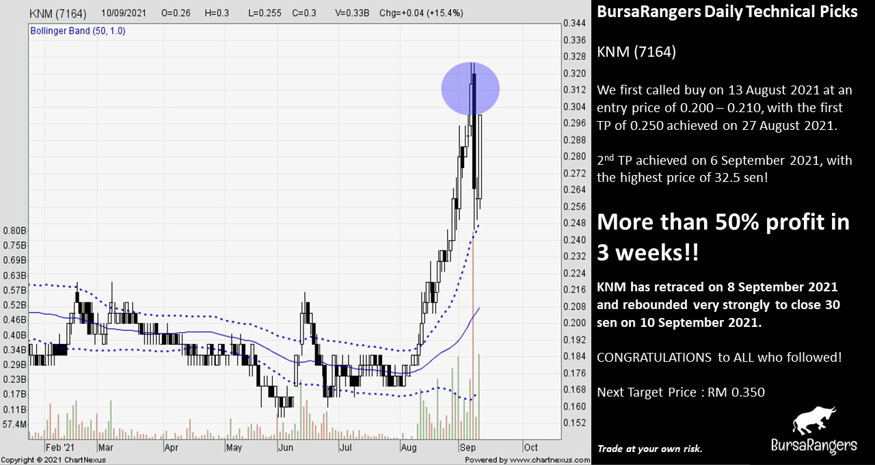Click the 0.264 price axis label

point(574,189)
